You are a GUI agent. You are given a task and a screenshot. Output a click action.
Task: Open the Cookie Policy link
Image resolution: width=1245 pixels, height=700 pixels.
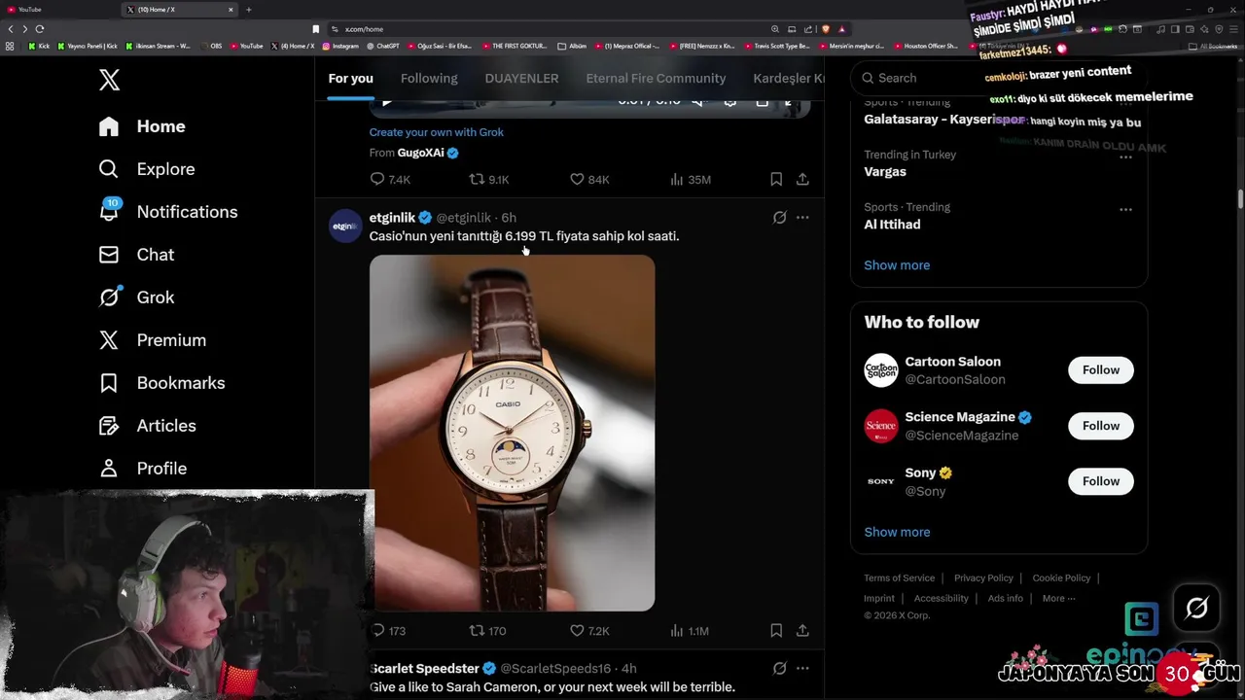tap(1061, 578)
